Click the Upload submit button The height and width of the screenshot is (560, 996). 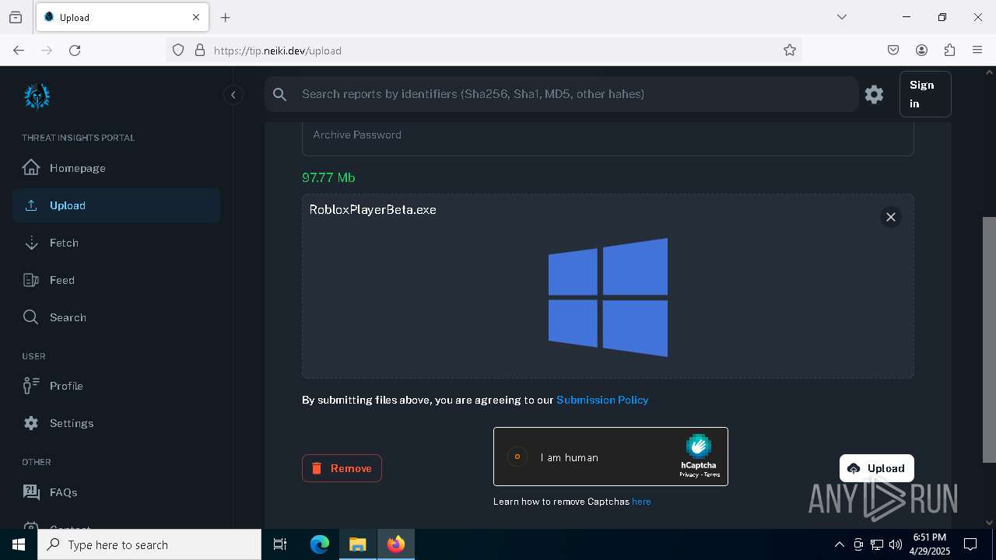tap(877, 468)
